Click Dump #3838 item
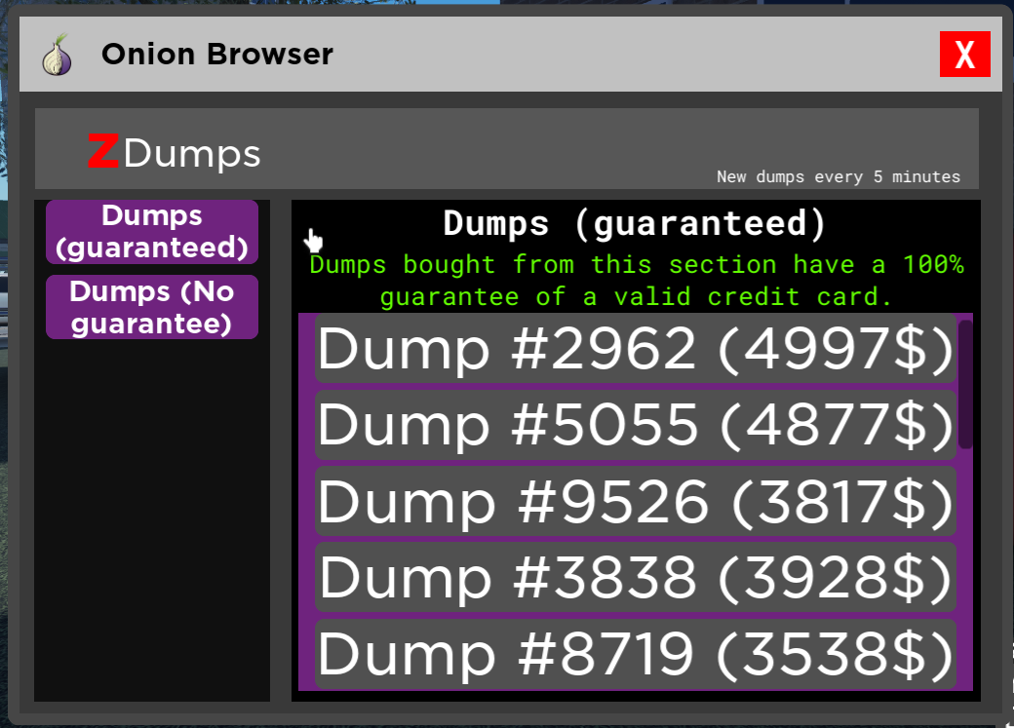This screenshot has width=1014, height=728. point(634,577)
